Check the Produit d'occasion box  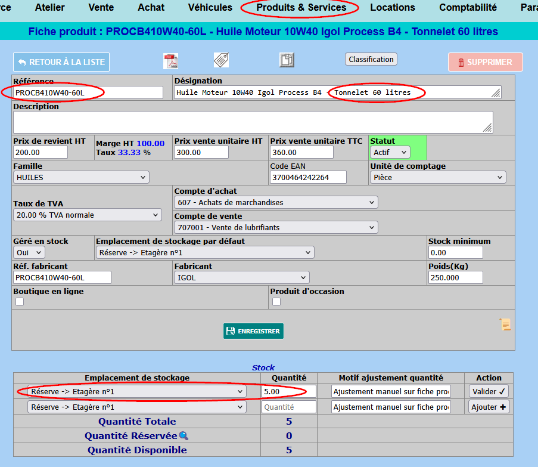coord(276,302)
